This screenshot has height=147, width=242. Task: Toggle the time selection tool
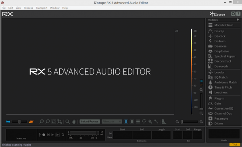pyautogui.click(x=126, y=122)
